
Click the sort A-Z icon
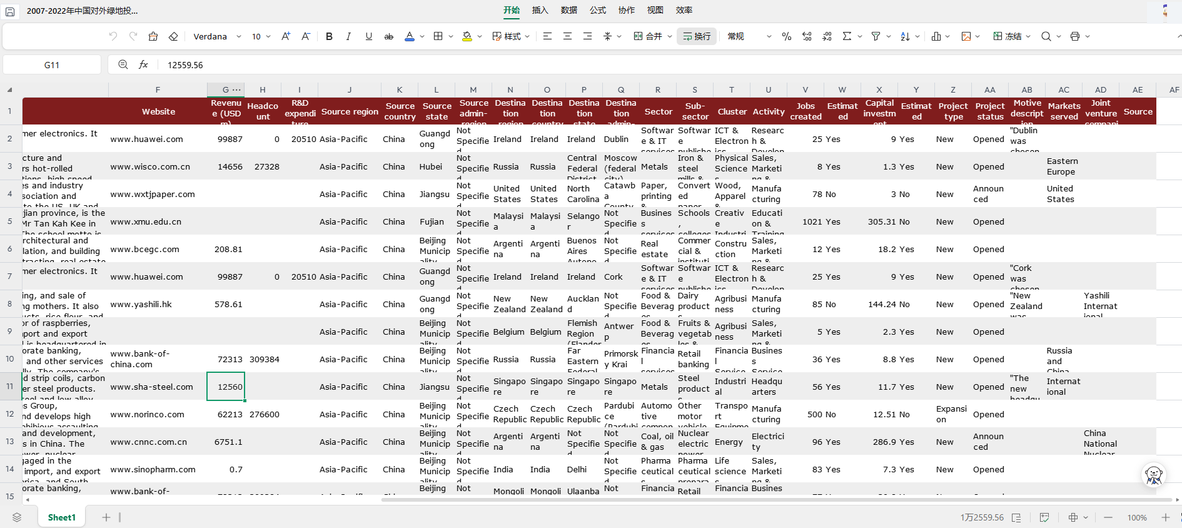[x=905, y=36]
